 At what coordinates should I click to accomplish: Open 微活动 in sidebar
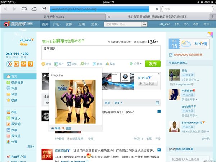click(x=13, y=124)
